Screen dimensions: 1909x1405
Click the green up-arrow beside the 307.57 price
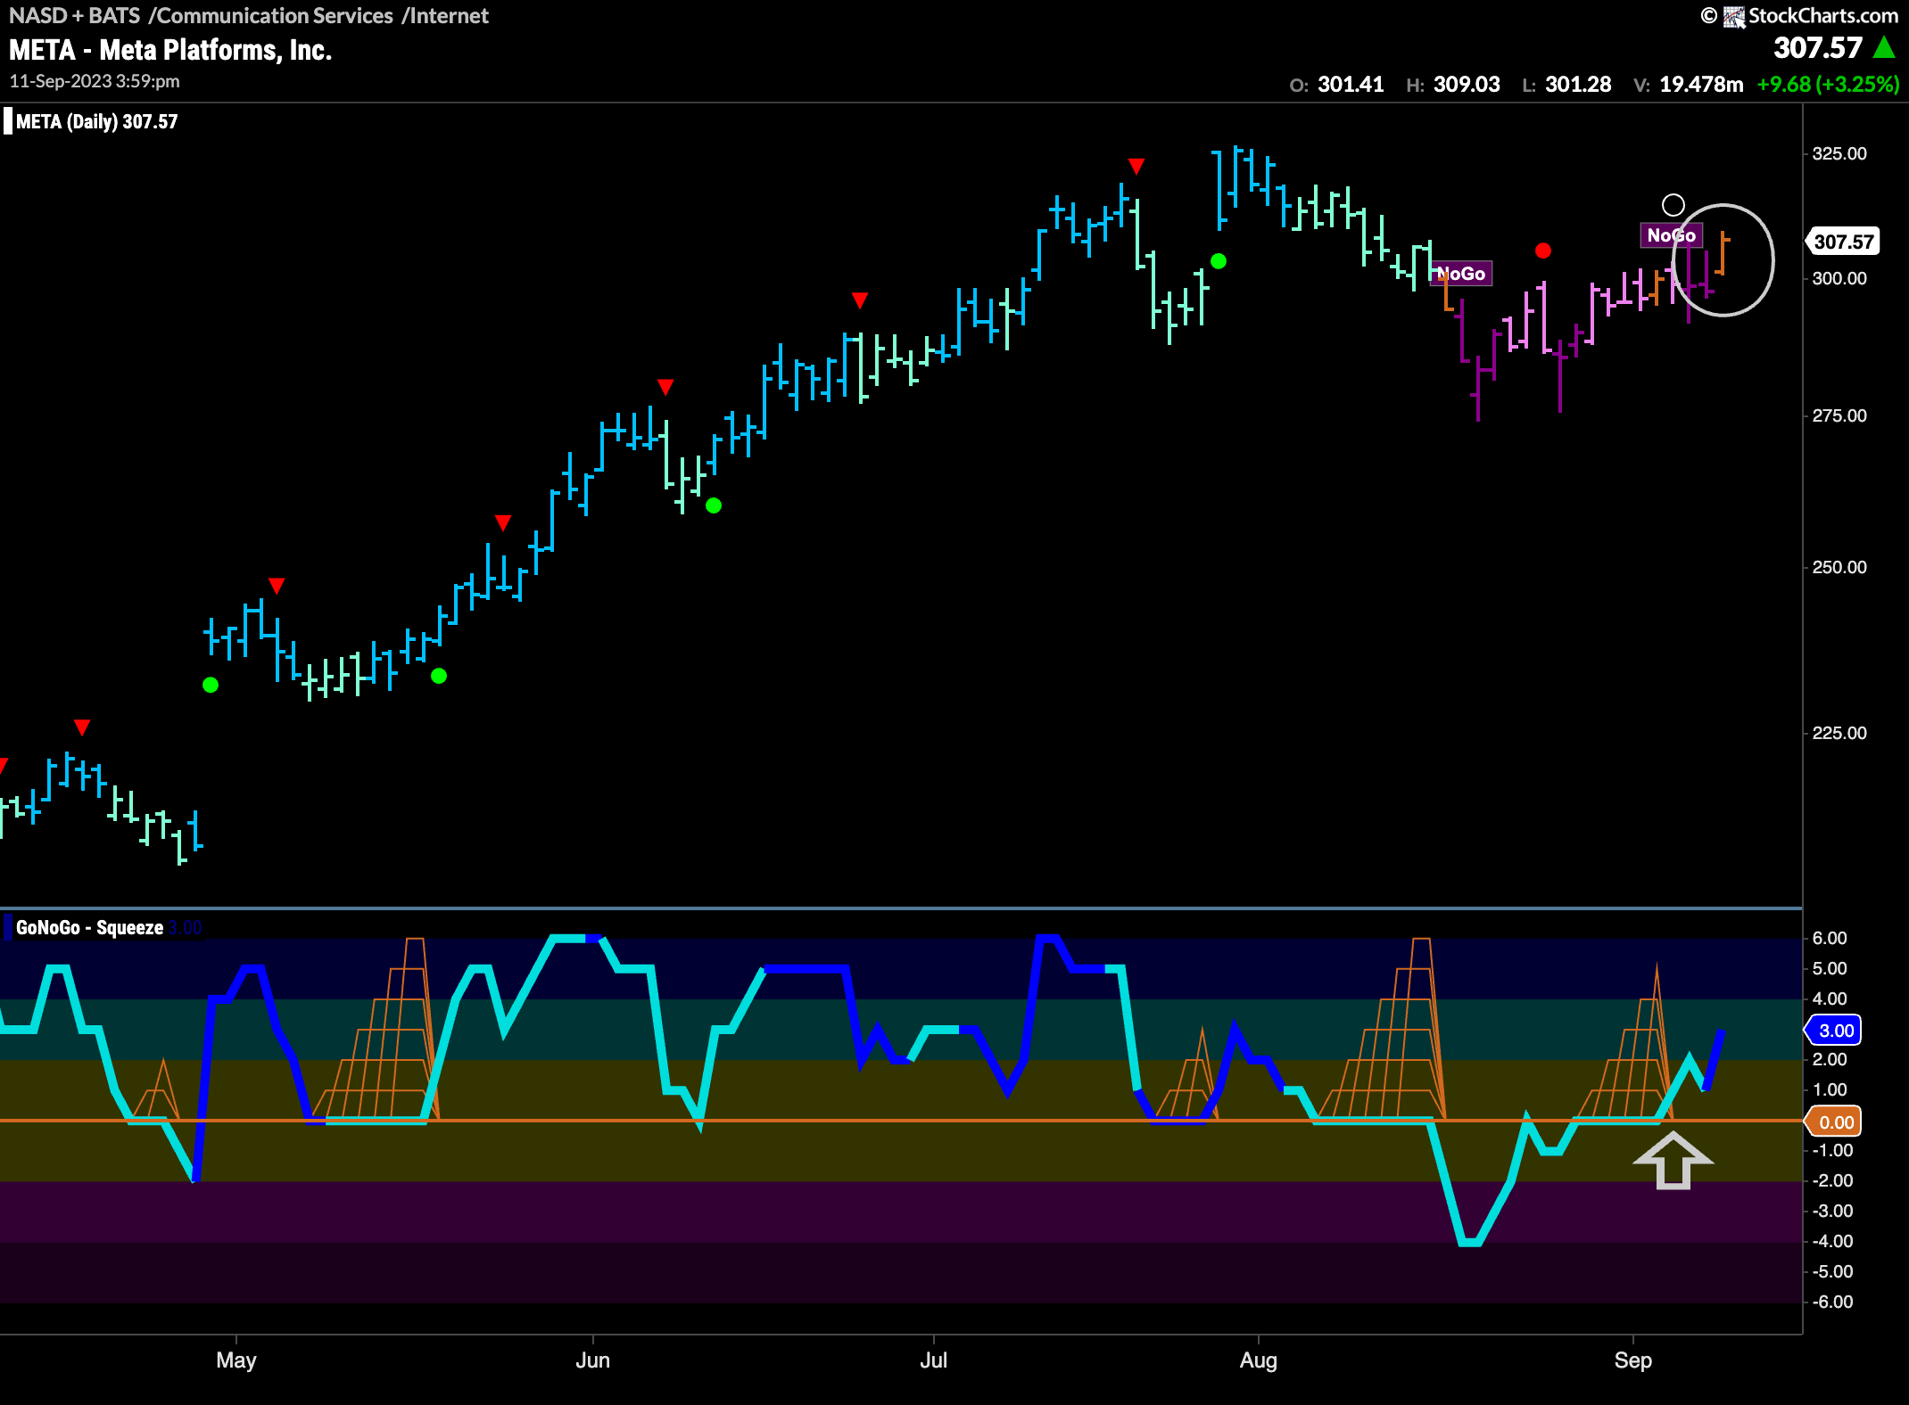(x=1884, y=48)
